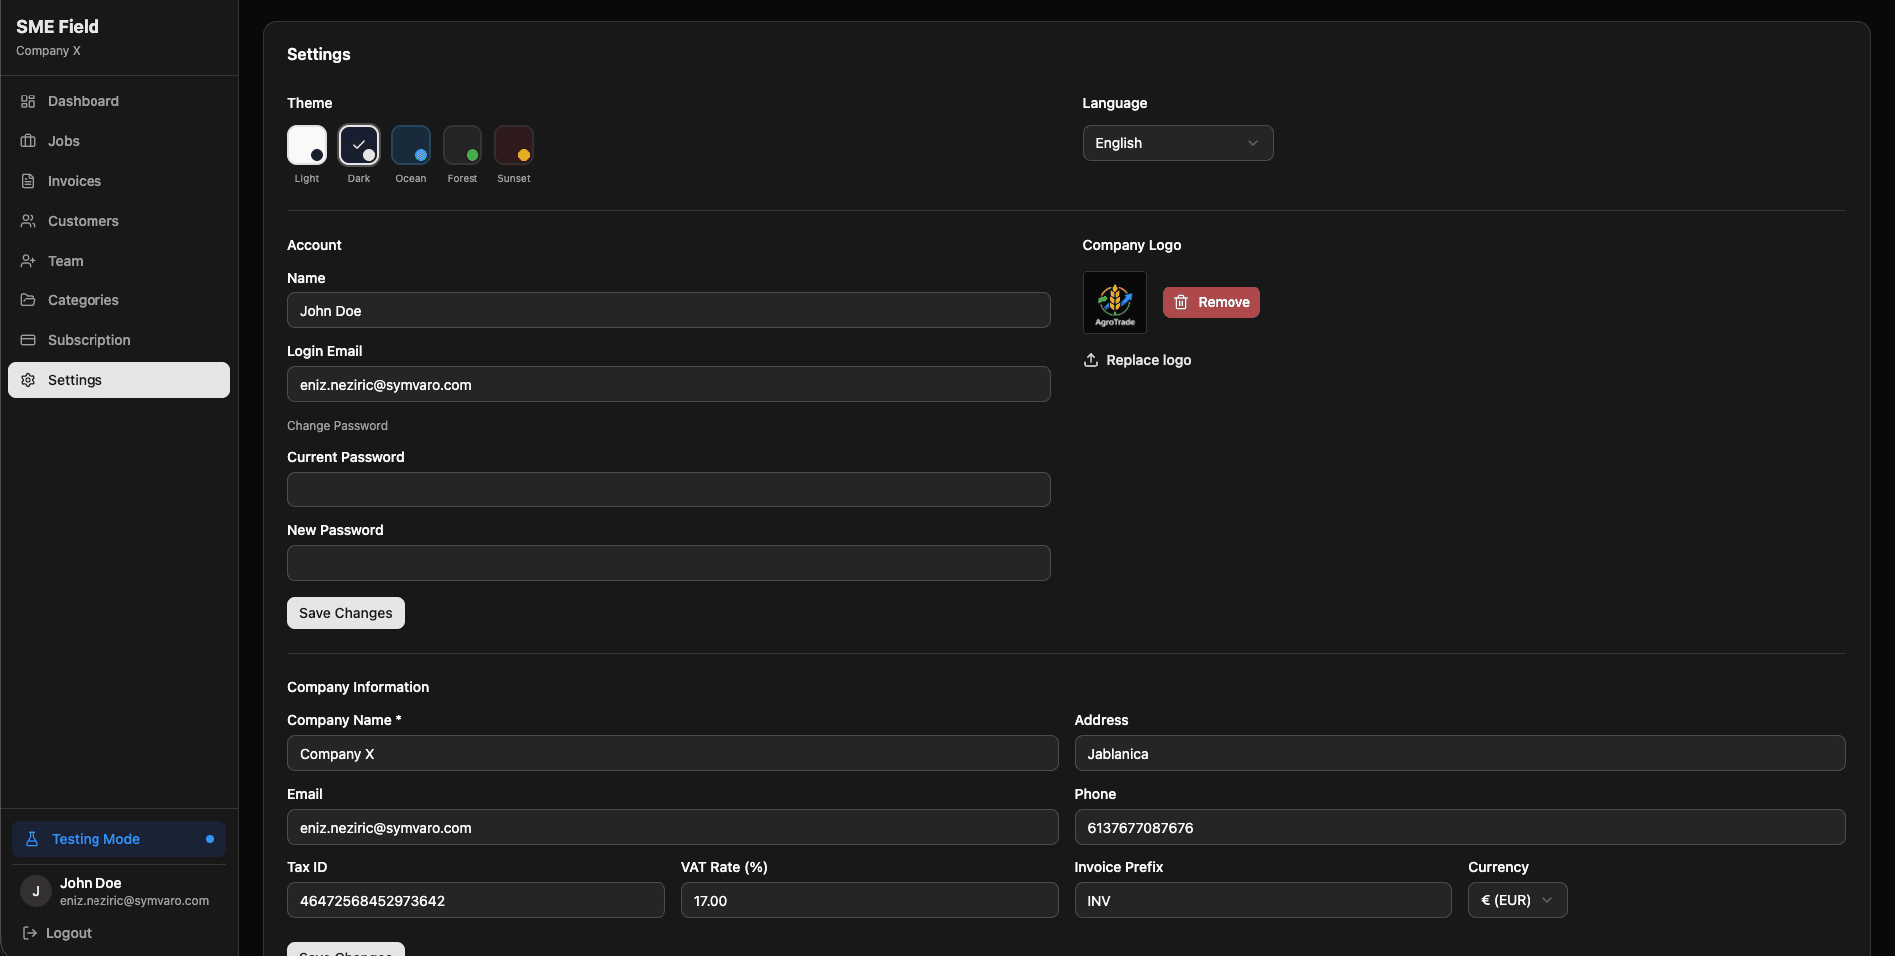
Task: Select the Ocean theme option
Action: click(x=411, y=145)
